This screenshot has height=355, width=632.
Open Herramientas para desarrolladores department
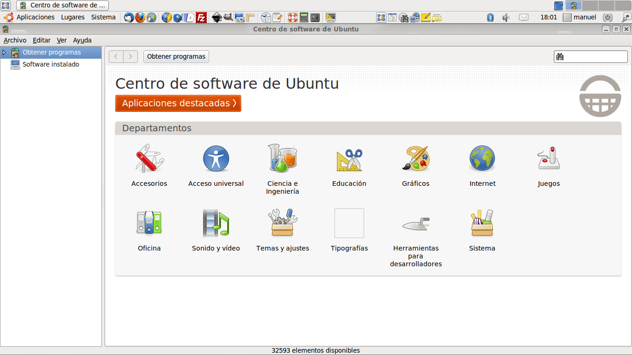coord(415,223)
